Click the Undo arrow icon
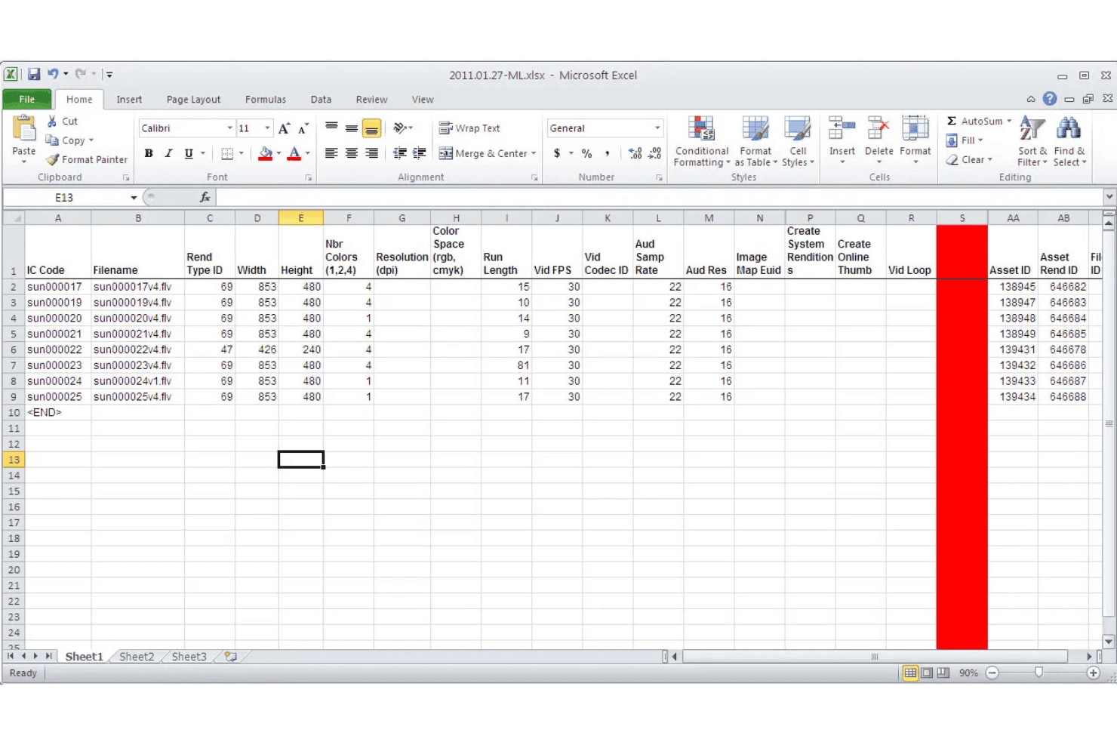Image resolution: width=1117 pixels, height=745 pixels. point(53,74)
